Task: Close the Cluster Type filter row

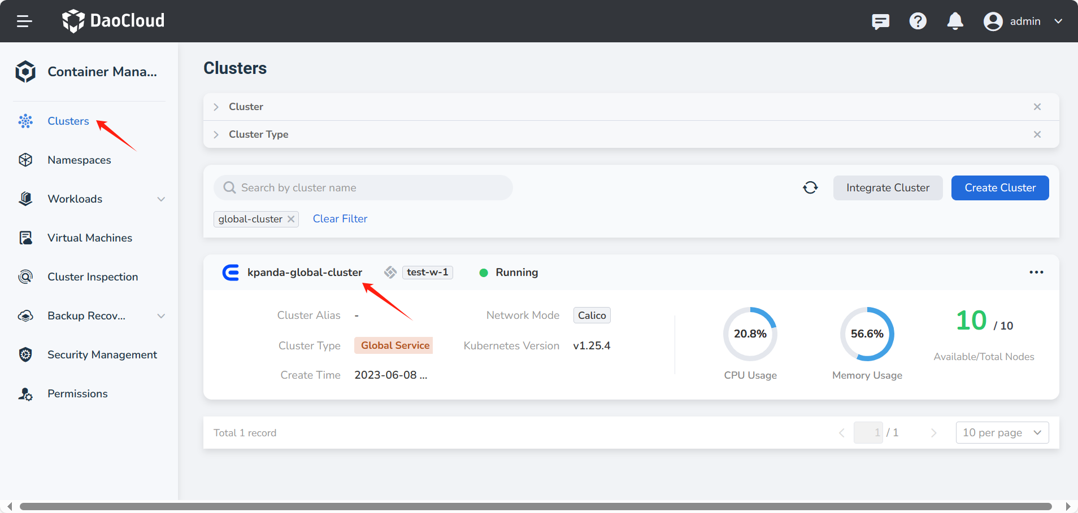Action: [x=1037, y=134]
